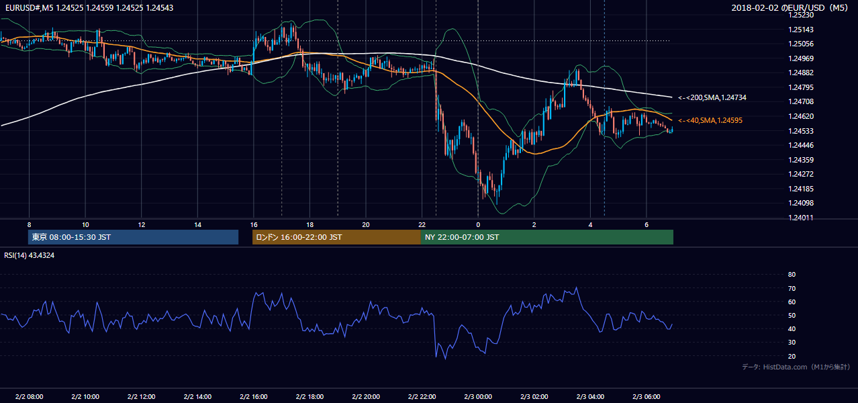Click price axis value 1.24446

[802, 145]
